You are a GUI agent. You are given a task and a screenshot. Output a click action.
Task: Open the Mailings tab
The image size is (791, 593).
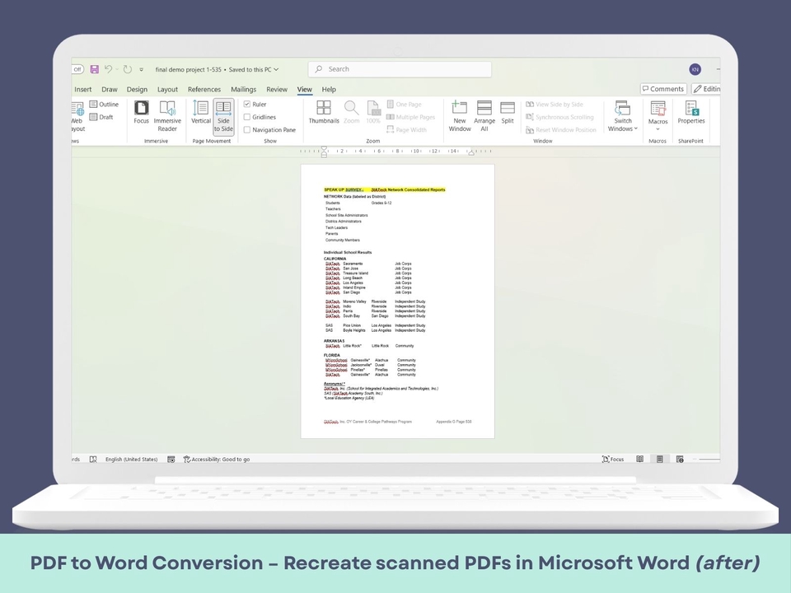243,89
